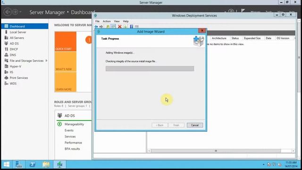Open the Windows Start button
The height and width of the screenshot is (170, 302).
7,164
